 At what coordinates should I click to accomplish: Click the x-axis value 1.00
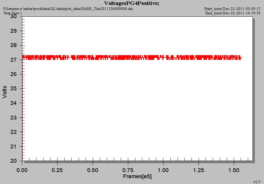163,170
